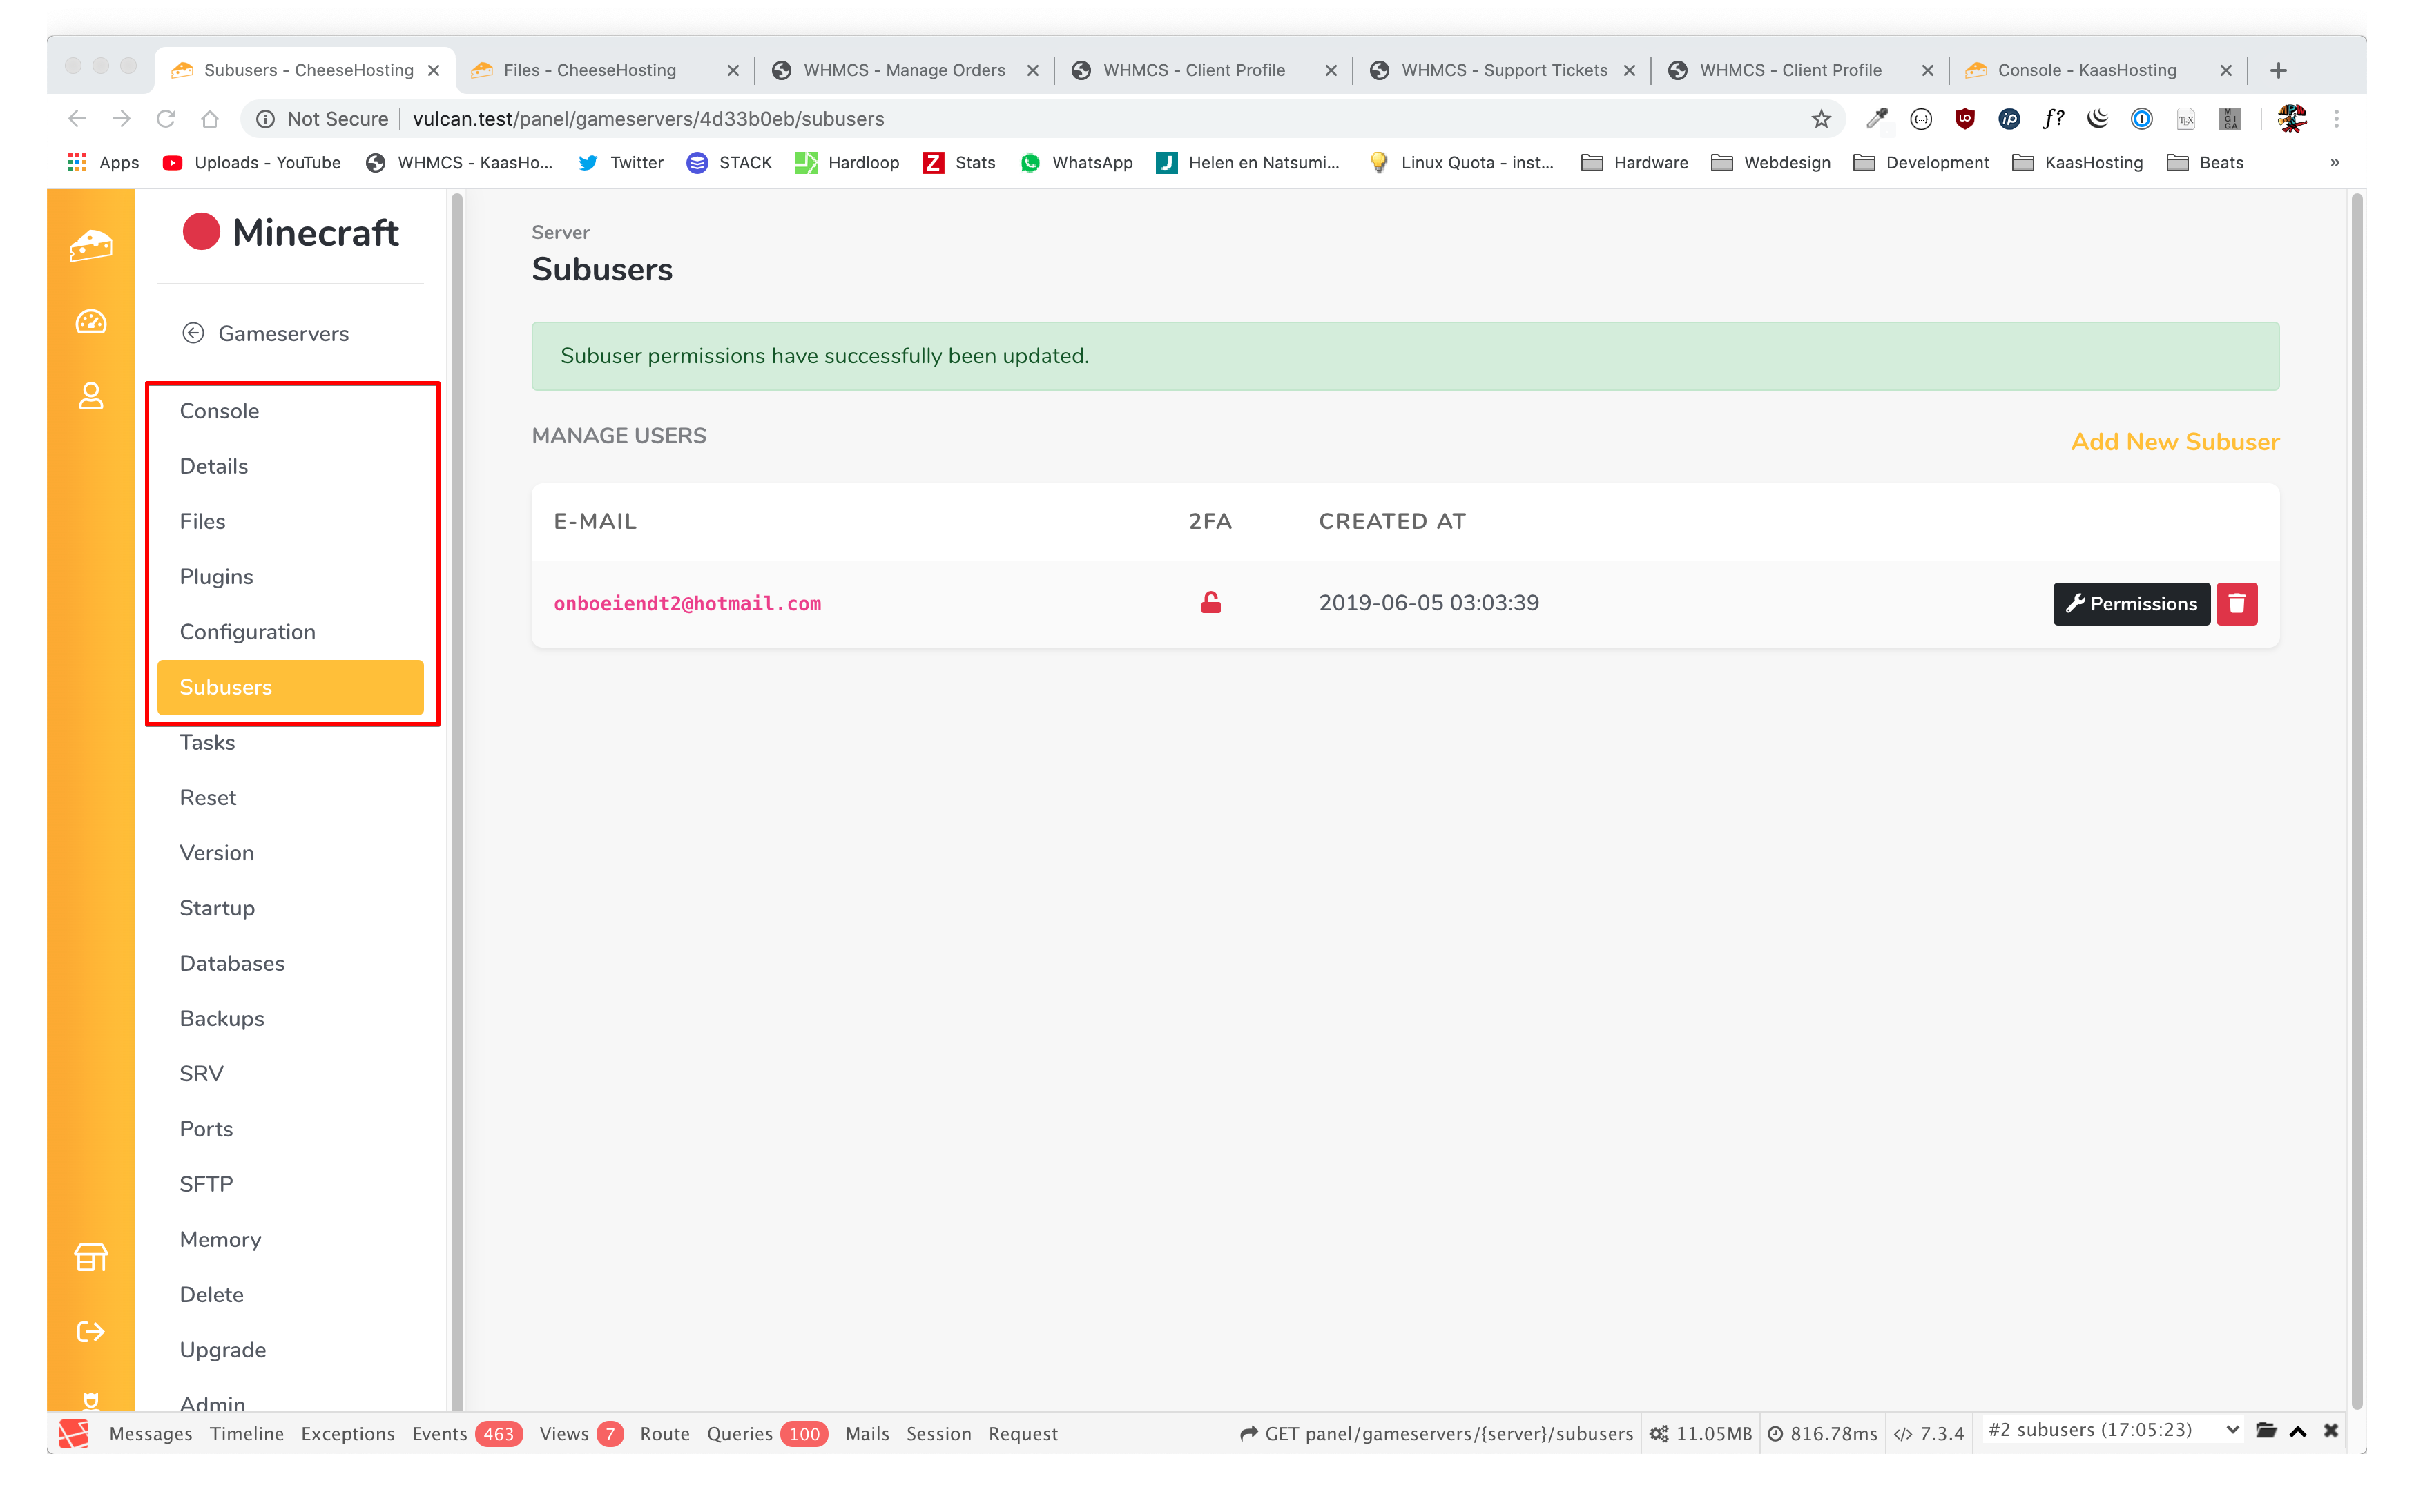Click Add New Subuser link

tap(2174, 442)
